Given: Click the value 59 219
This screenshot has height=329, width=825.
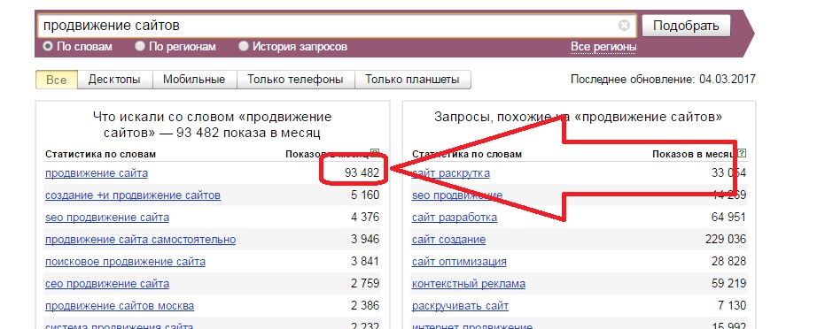Looking at the screenshot, I should coord(728,284).
